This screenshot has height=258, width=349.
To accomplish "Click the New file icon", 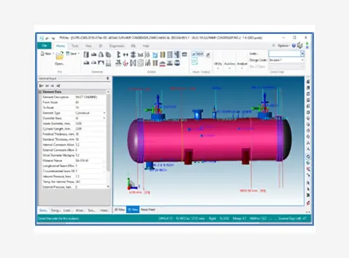I will [x=43, y=54].
